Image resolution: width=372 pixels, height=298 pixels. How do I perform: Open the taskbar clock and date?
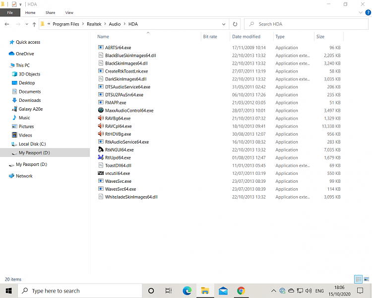pos(339,291)
